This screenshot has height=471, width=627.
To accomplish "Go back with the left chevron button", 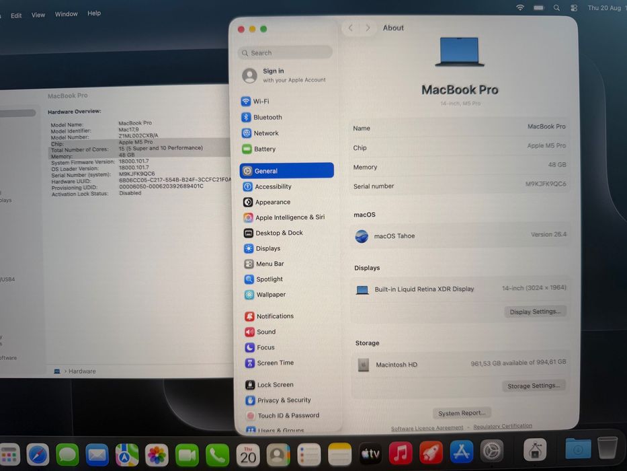I will [x=351, y=28].
